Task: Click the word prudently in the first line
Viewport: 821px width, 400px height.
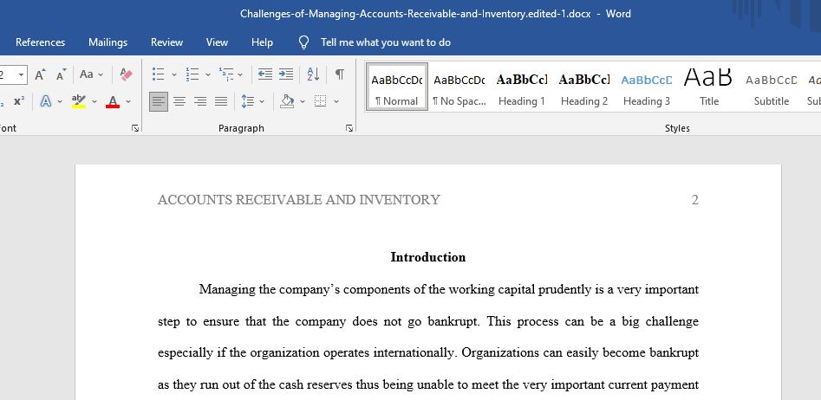Action: click(564, 289)
